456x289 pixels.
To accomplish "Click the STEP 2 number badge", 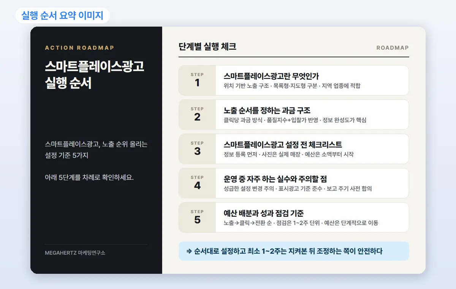I will [x=197, y=114].
